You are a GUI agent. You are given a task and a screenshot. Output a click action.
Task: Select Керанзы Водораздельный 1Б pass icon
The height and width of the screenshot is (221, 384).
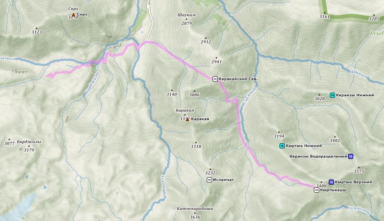(350, 156)
